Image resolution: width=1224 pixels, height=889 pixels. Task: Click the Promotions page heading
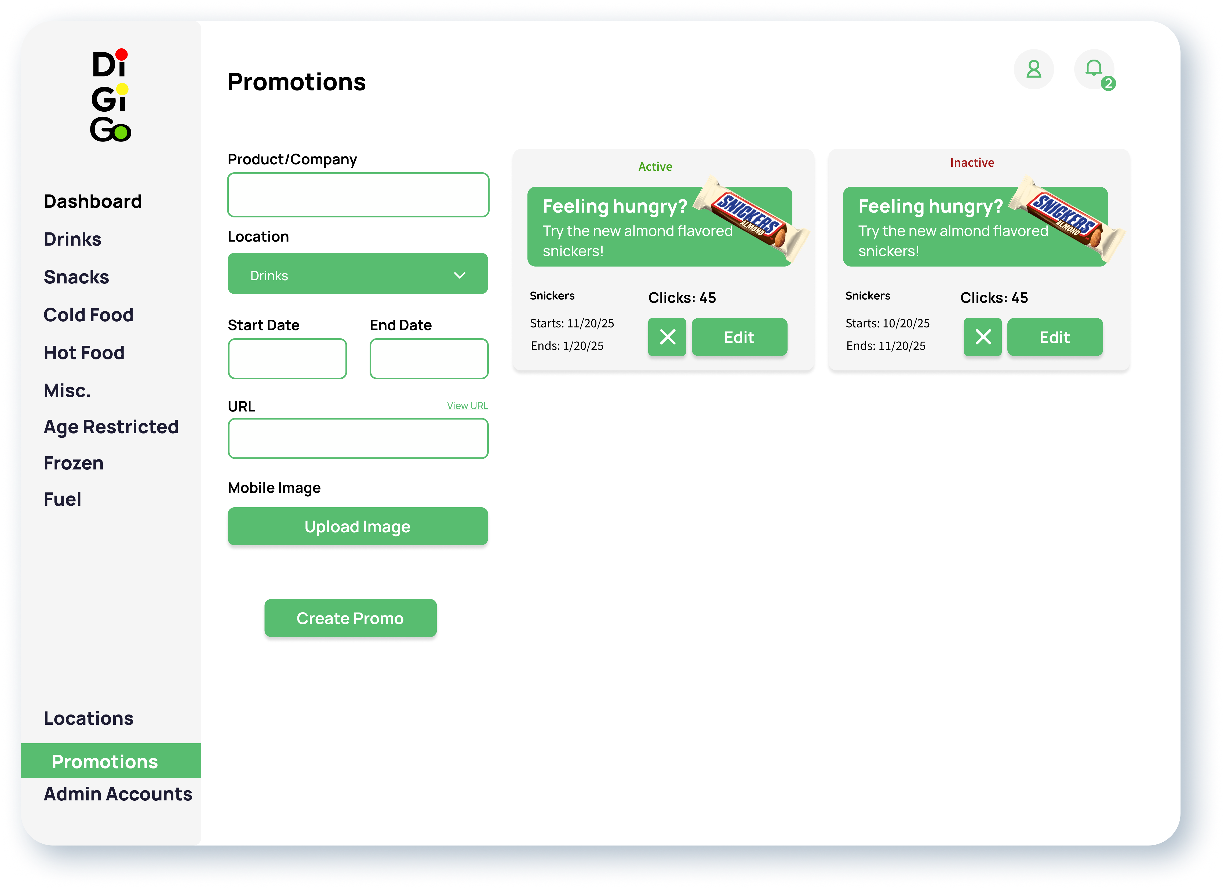(297, 82)
